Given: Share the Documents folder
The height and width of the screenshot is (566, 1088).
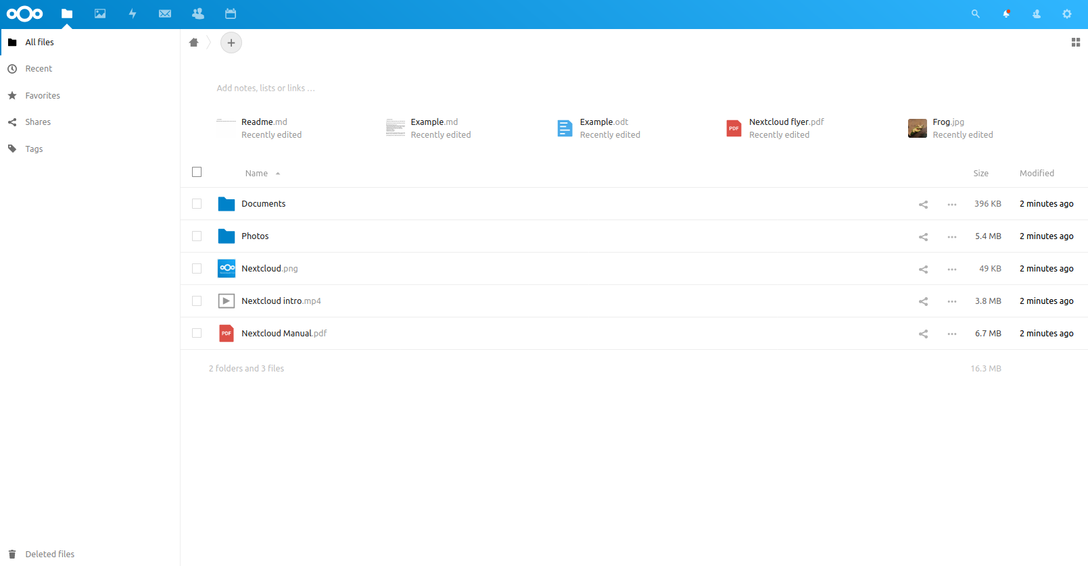Looking at the screenshot, I should [923, 204].
